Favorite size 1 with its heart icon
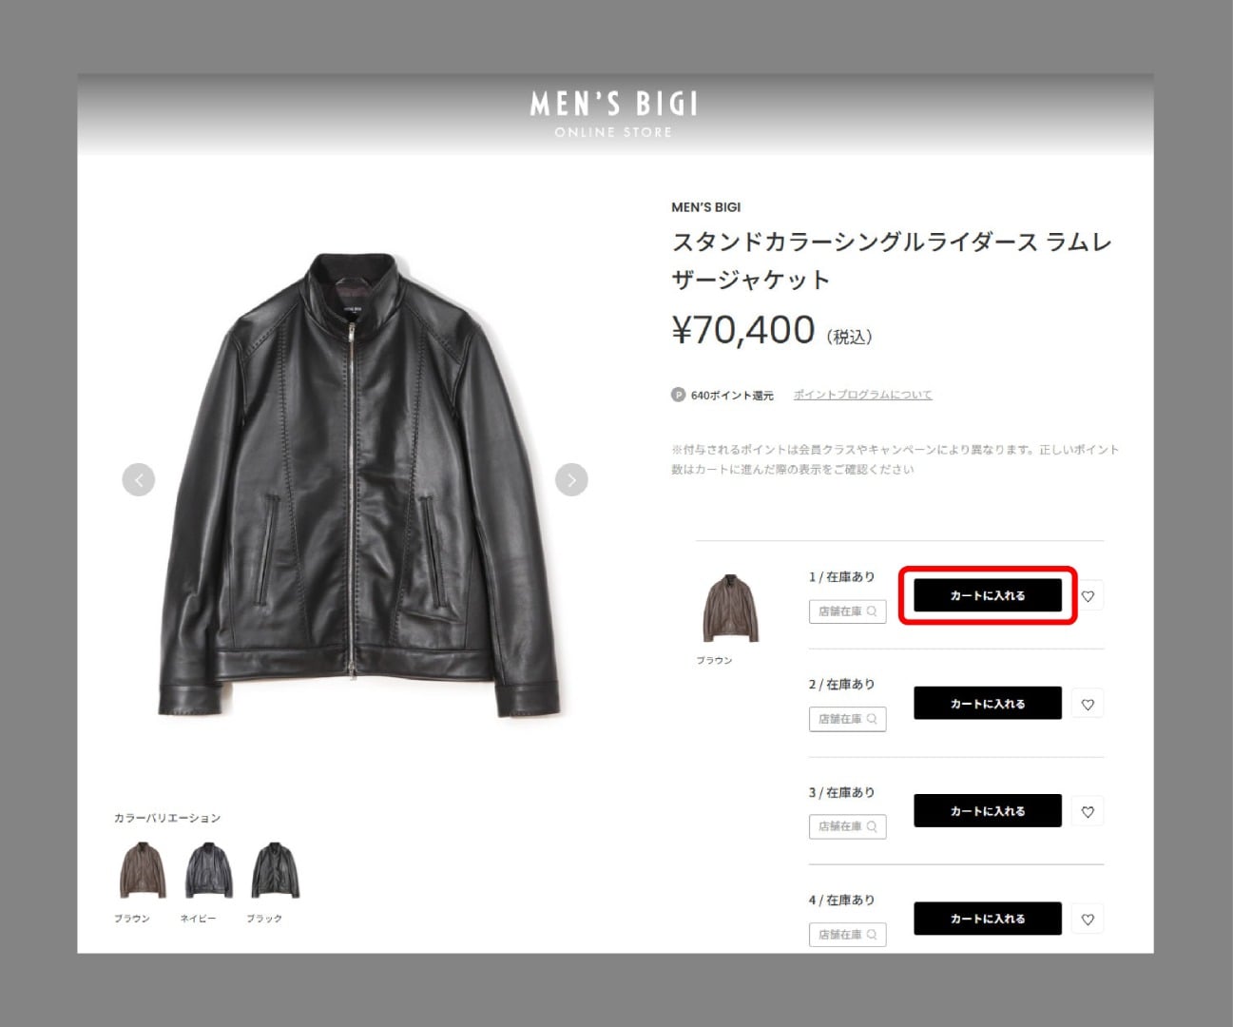 click(x=1089, y=596)
